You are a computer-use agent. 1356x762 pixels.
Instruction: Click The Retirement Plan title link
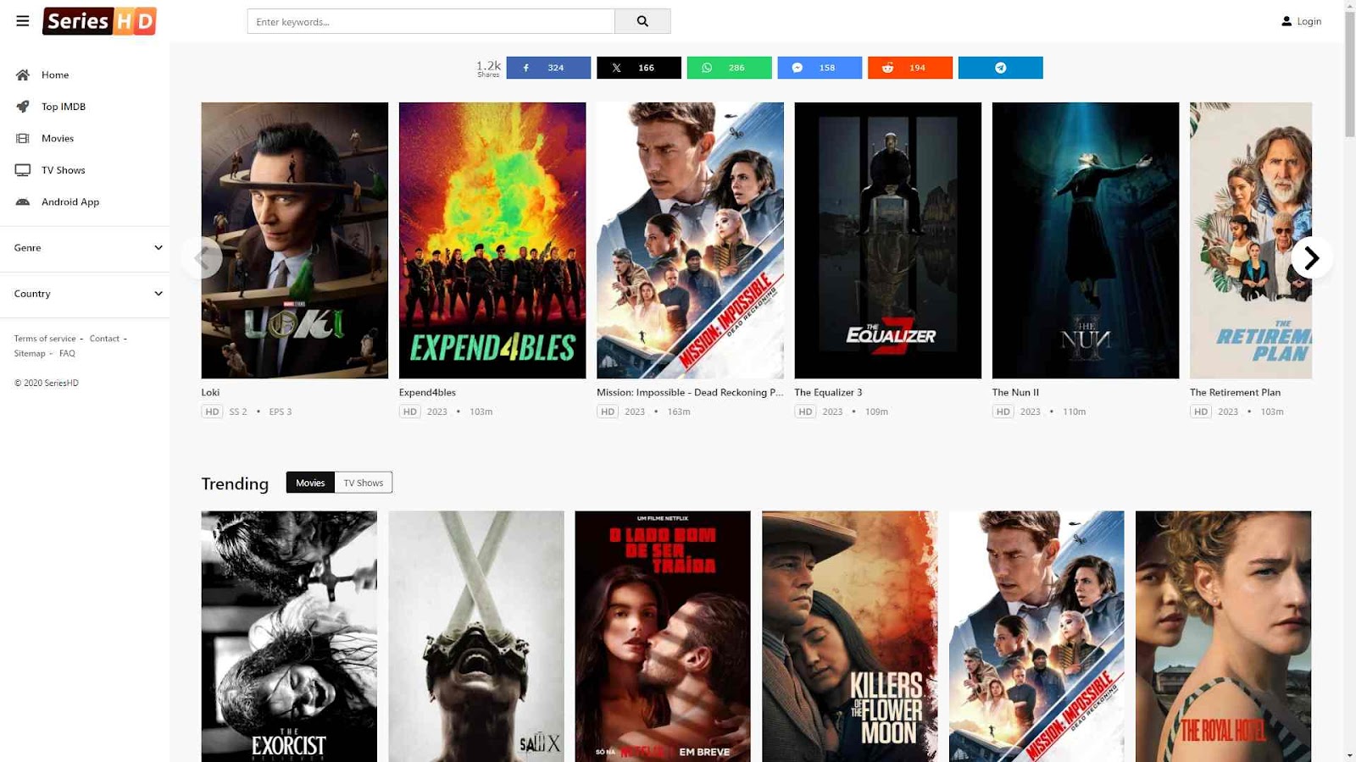click(1235, 392)
